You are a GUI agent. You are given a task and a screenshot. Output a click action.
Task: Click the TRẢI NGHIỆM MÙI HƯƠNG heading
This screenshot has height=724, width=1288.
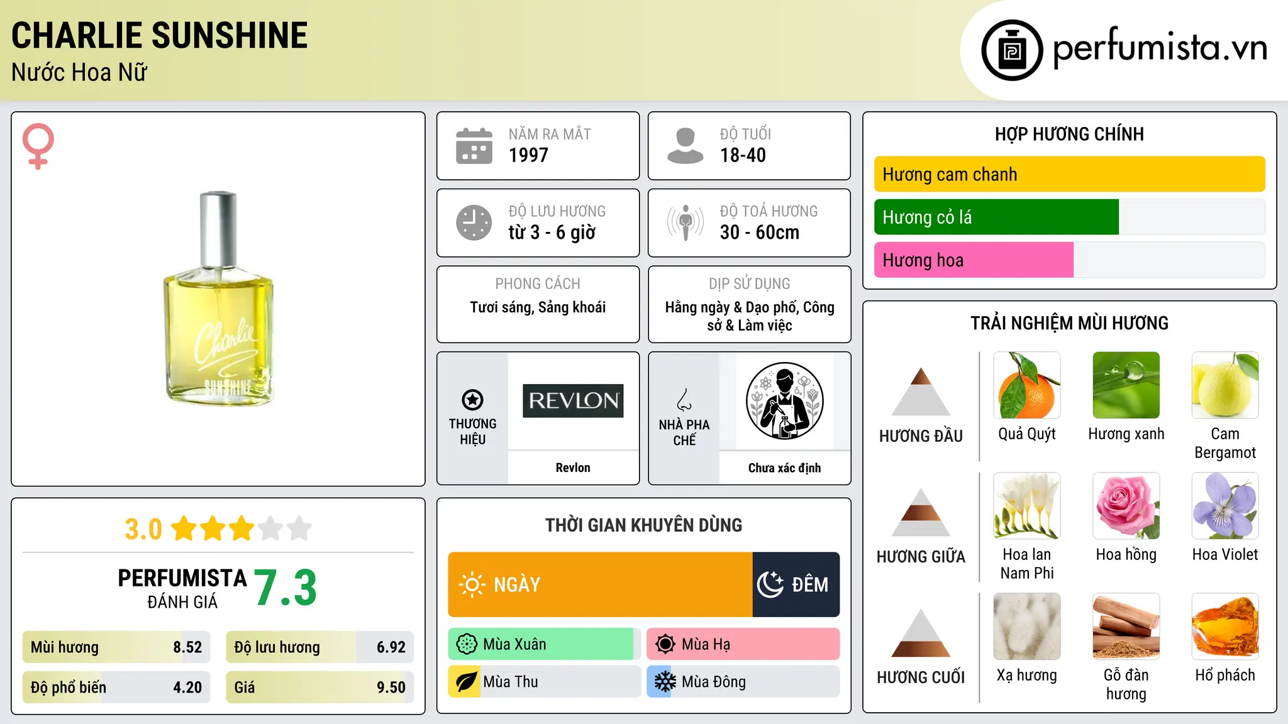click(1069, 323)
